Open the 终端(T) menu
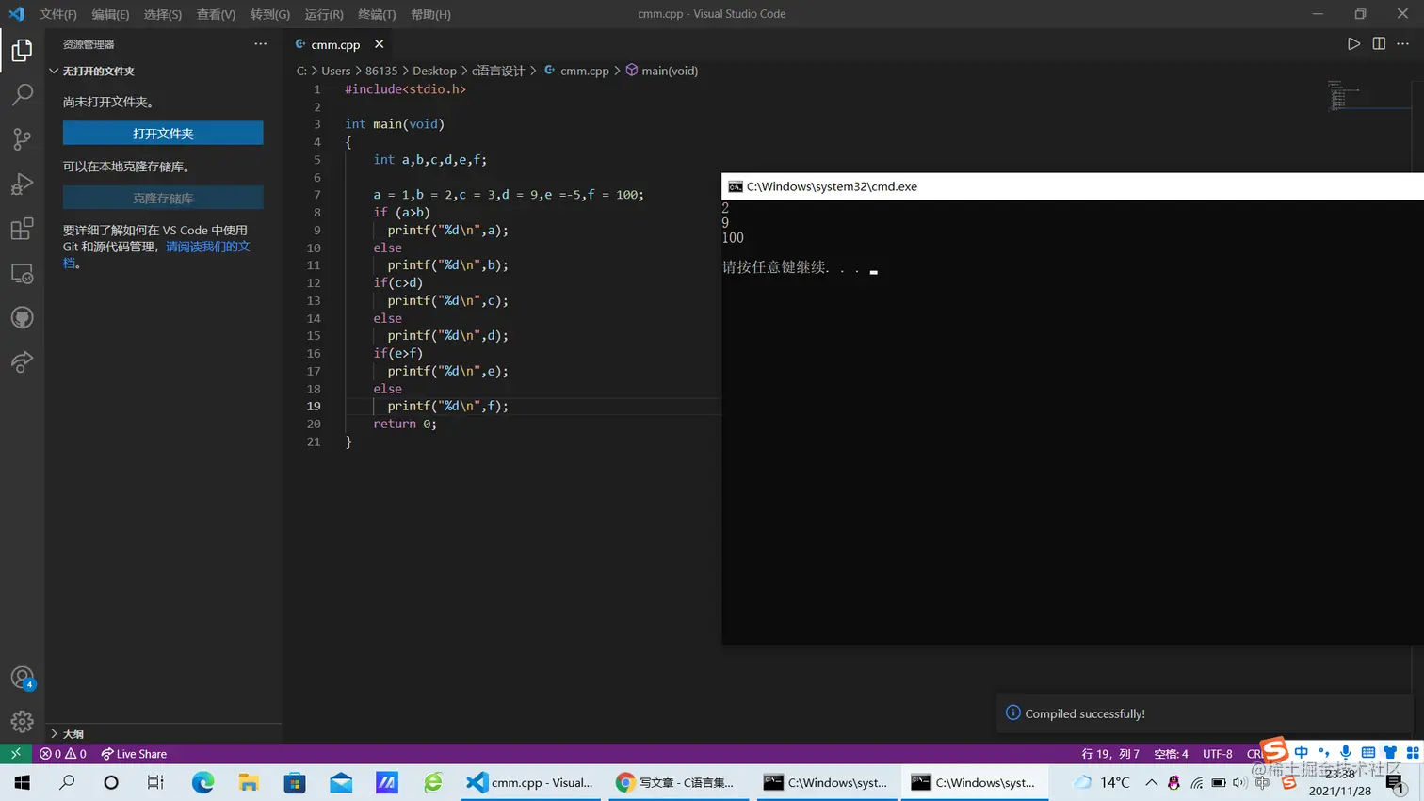 coord(377,14)
